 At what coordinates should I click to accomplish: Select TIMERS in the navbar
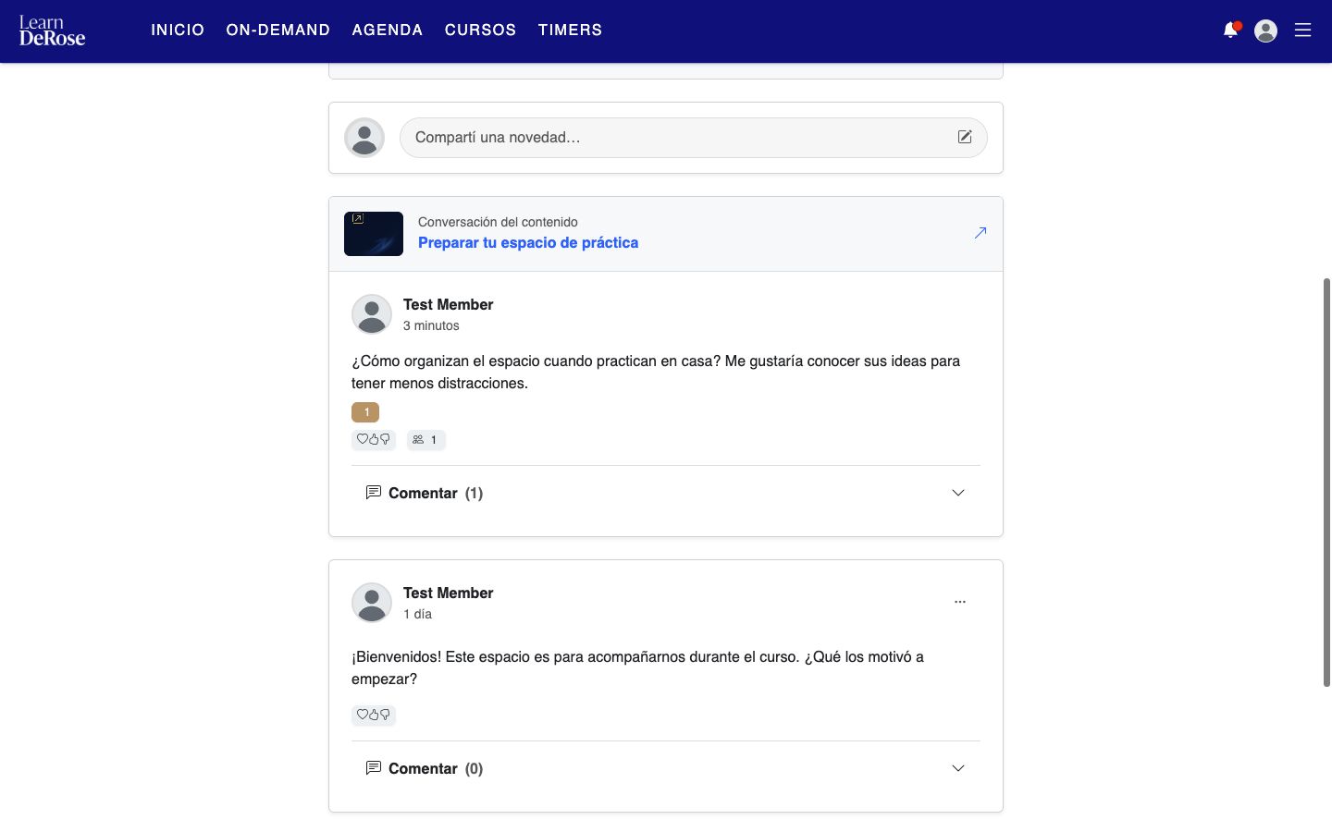click(570, 31)
